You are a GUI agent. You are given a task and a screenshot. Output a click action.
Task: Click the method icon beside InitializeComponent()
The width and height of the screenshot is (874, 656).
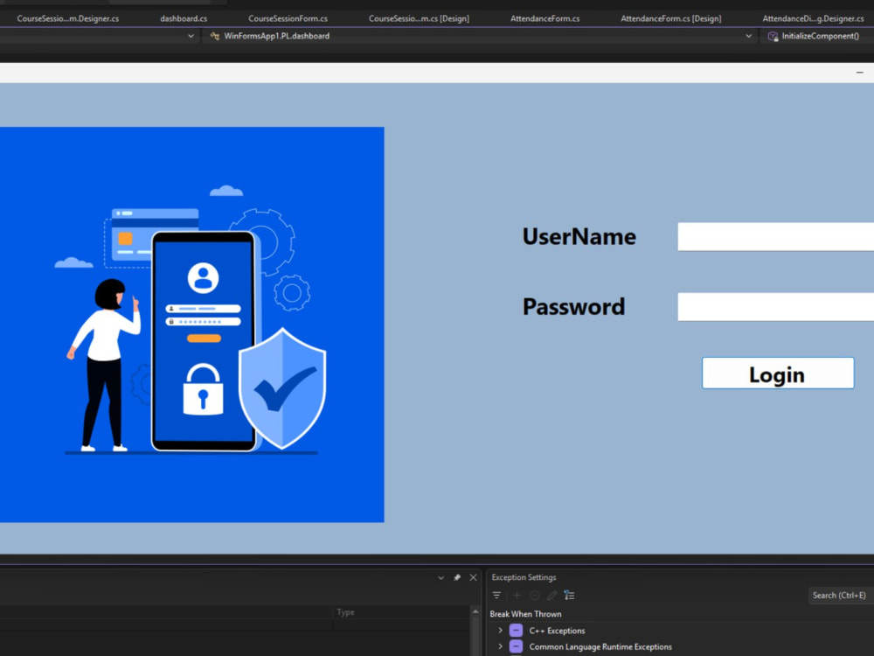[773, 36]
